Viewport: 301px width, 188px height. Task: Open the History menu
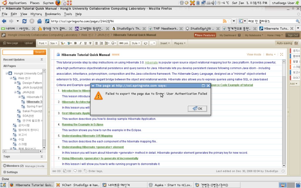[36, 14]
